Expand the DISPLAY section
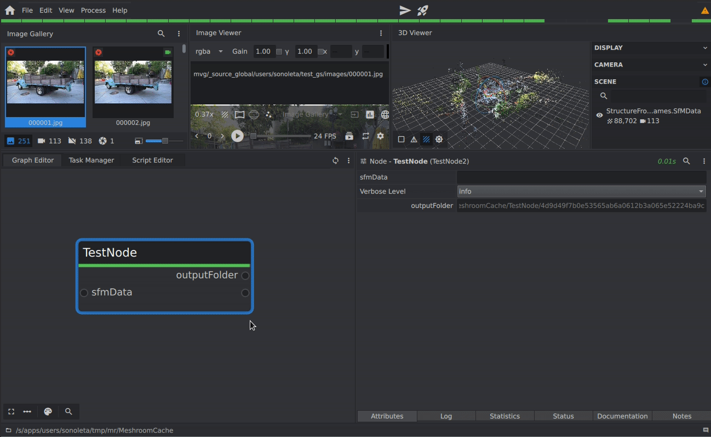The image size is (711, 437). point(651,48)
